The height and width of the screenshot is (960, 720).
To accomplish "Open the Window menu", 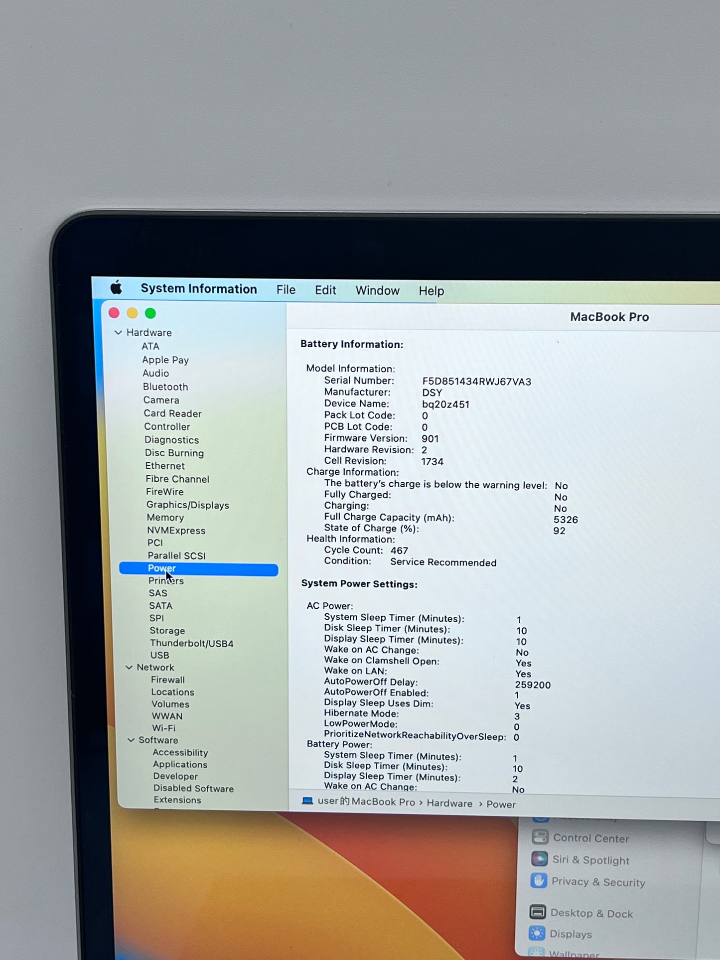I will [377, 291].
